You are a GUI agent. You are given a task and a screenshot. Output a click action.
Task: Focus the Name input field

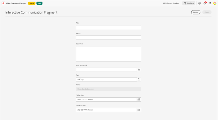(108, 37)
